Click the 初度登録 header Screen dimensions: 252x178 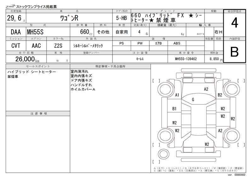pos(16,11)
